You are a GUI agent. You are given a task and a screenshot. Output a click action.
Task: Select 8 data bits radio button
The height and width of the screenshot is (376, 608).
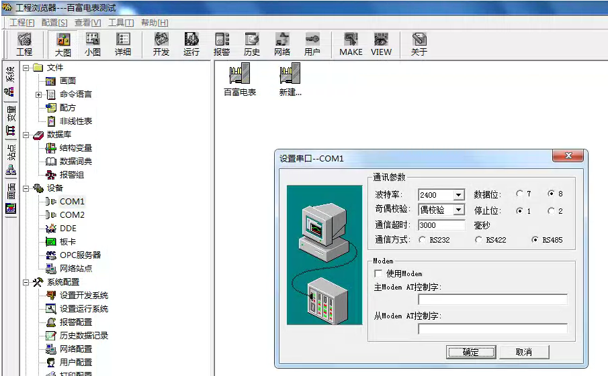551,194
